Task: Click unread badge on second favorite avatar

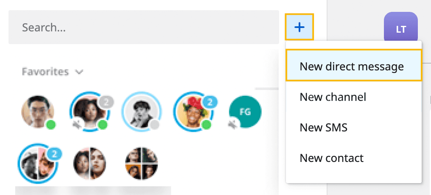Action: 106,102
